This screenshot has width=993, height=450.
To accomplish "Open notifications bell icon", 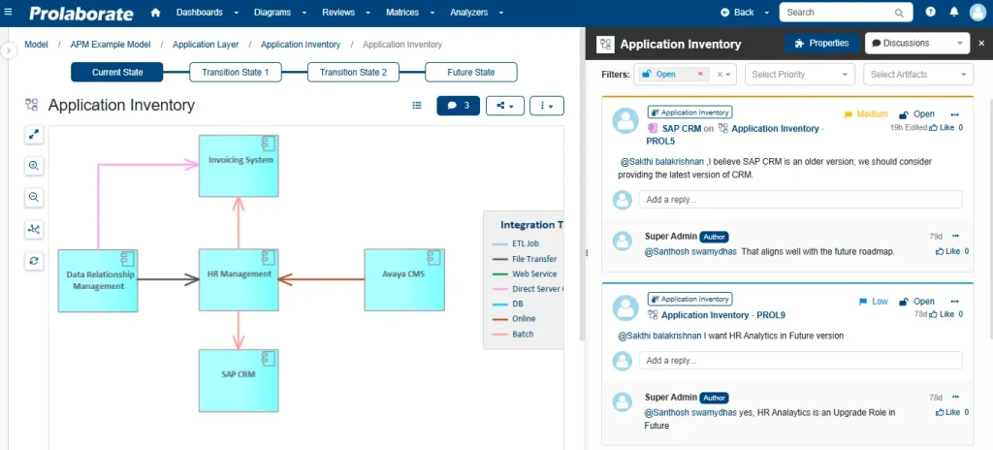I will pyautogui.click(x=954, y=12).
